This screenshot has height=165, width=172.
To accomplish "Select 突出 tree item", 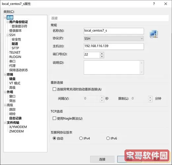I will (x=12, y=101).
